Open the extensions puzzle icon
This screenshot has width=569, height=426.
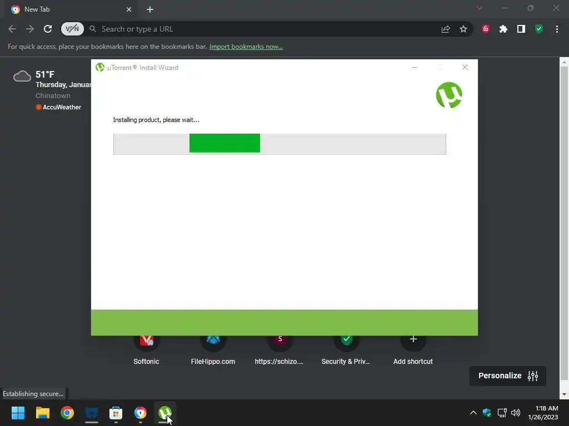(x=503, y=29)
